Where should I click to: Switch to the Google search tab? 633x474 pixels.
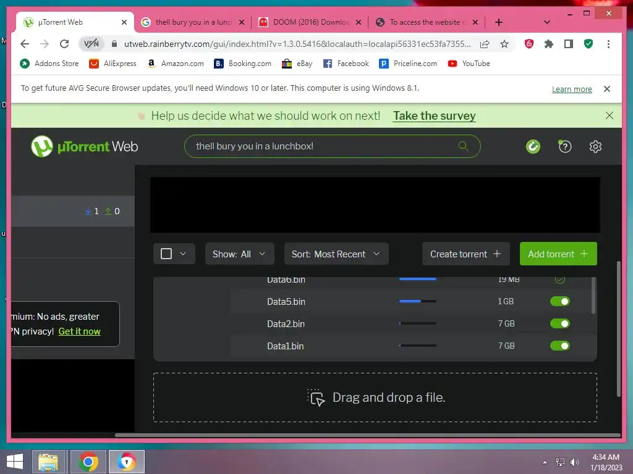click(193, 22)
